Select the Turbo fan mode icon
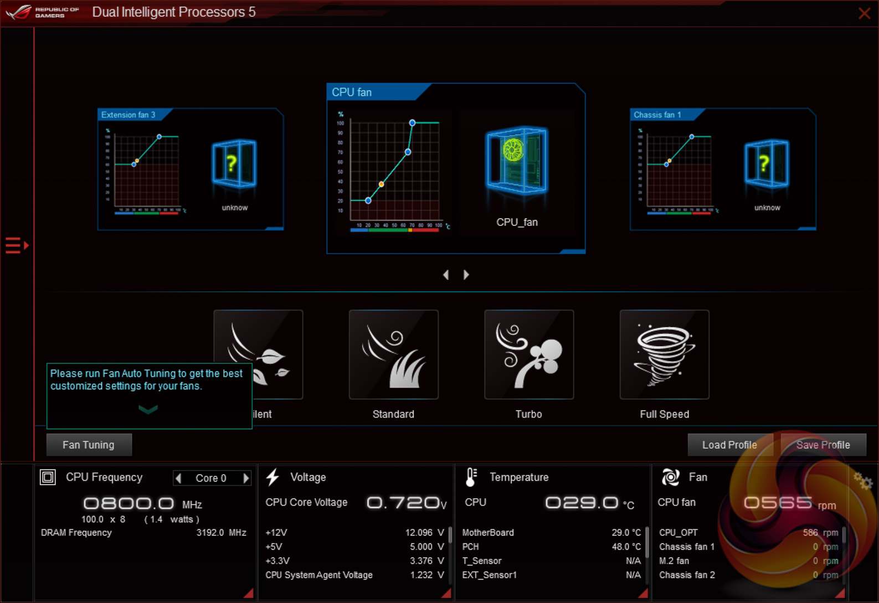 529,354
